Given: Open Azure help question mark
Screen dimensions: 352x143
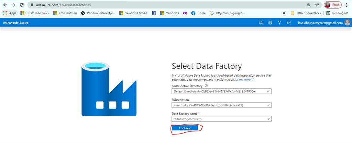Looking at the screenshot, I should [279, 23].
